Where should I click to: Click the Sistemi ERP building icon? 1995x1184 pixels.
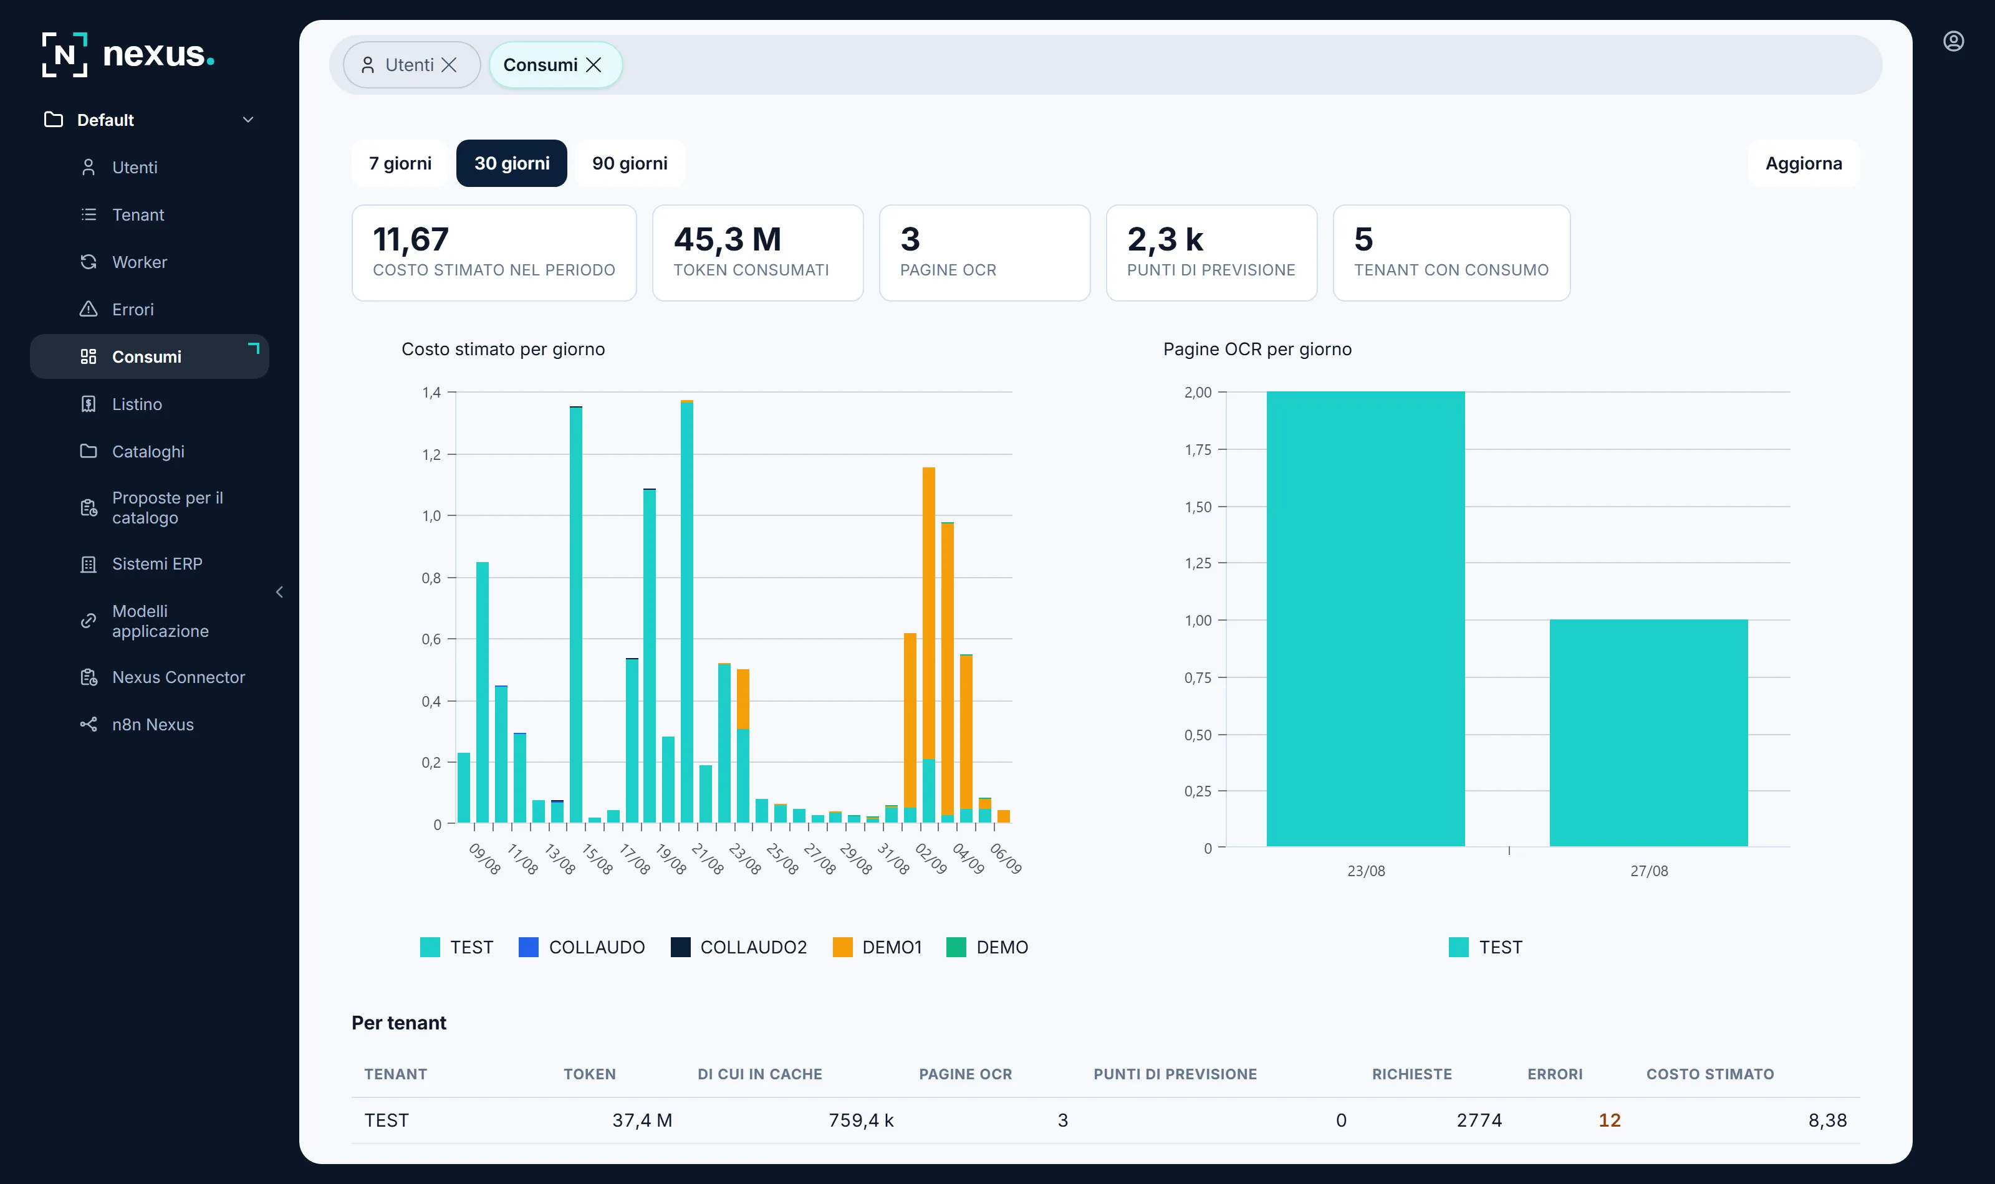coord(89,564)
